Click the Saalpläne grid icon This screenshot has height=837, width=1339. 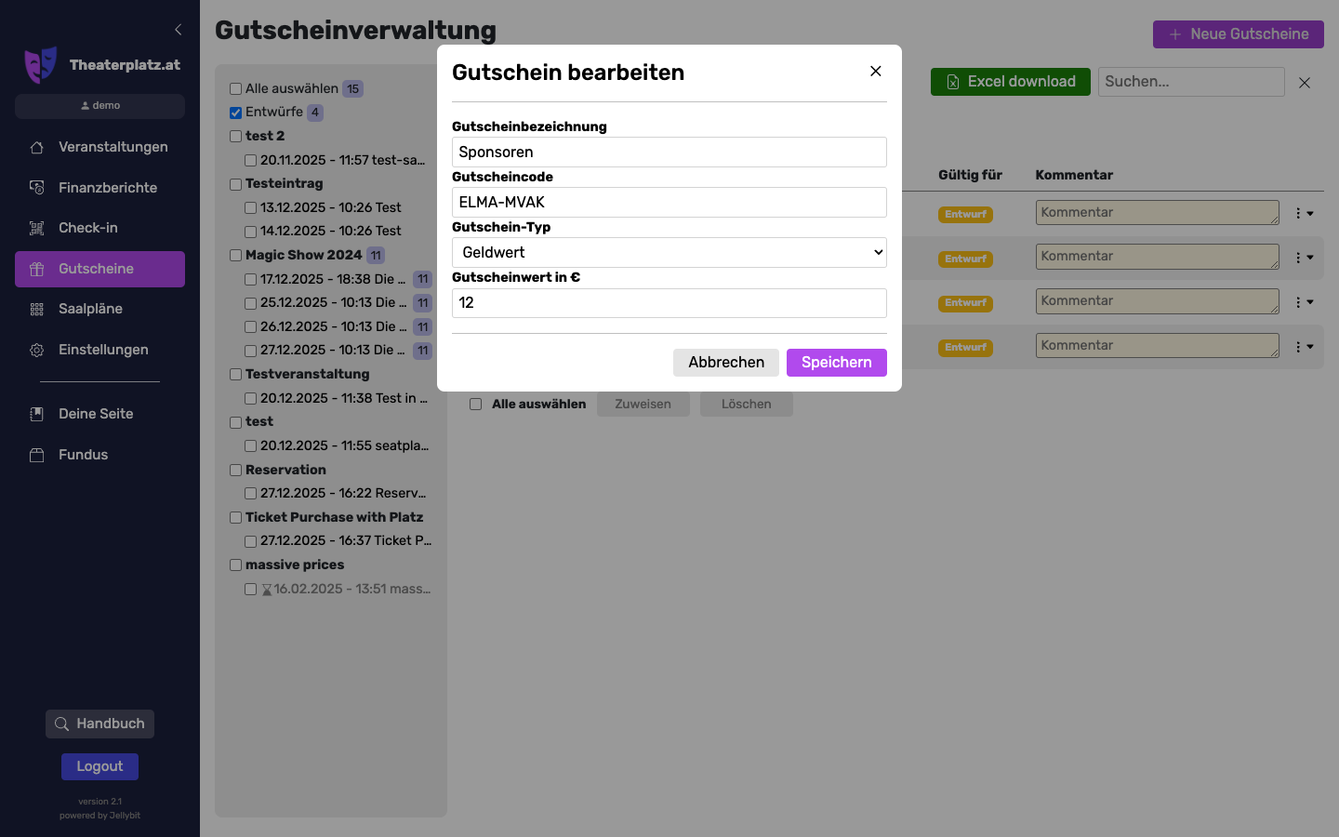37,309
